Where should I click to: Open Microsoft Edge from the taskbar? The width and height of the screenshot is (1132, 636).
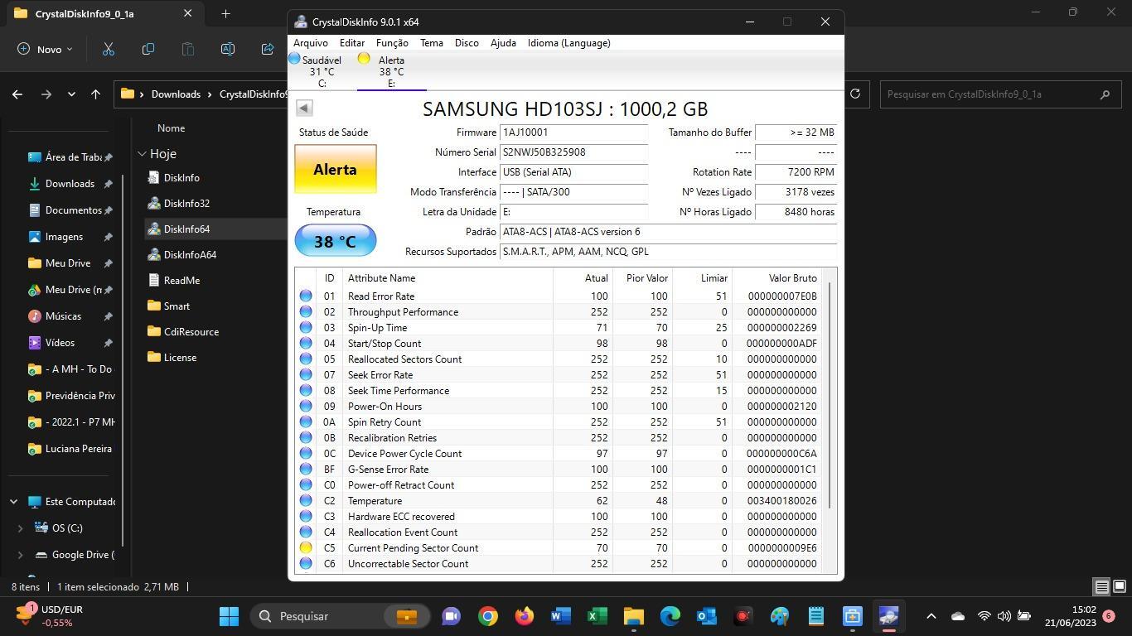click(x=670, y=616)
